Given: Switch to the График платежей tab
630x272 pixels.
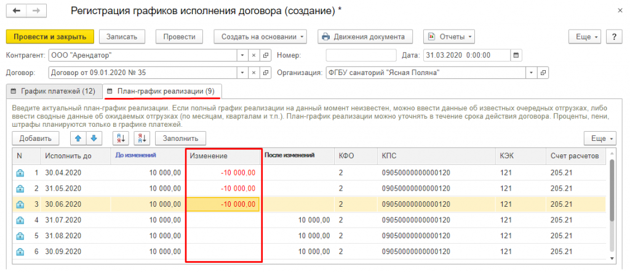Looking at the screenshot, I should (53, 92).
